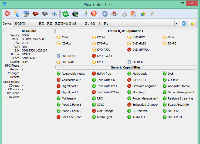Click the IFace value Serial ATAPI
This screenshot has height=144, width=200.
coord(30,58)
